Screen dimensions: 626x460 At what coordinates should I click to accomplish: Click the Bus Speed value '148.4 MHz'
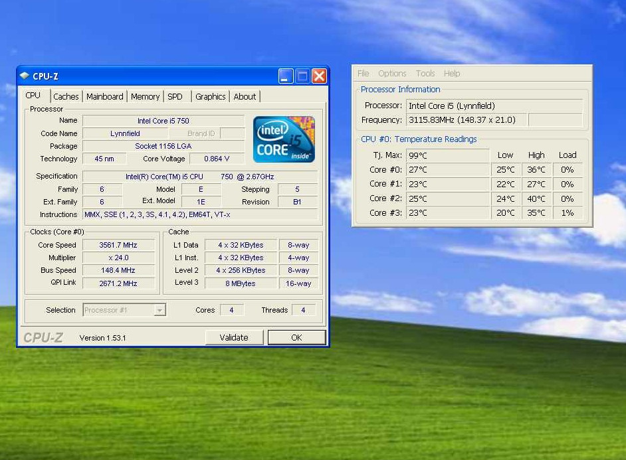coord(118,270)
